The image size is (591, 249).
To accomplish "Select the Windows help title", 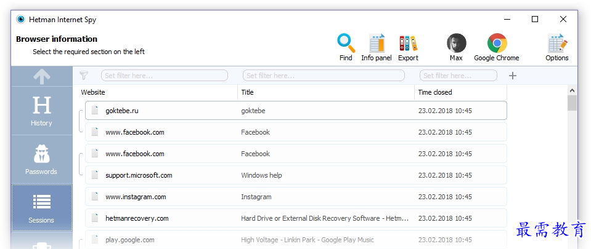I will coord(261,175).
